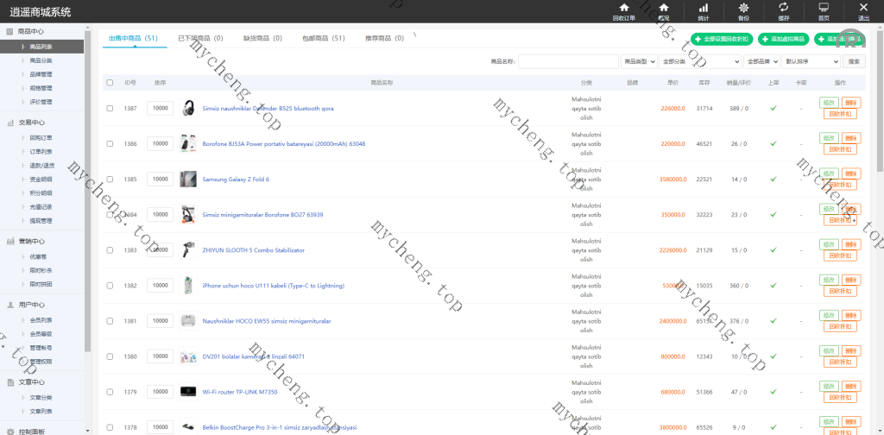
Task: Switch to the 已下架商品 tab
Action: click(199, 39)
